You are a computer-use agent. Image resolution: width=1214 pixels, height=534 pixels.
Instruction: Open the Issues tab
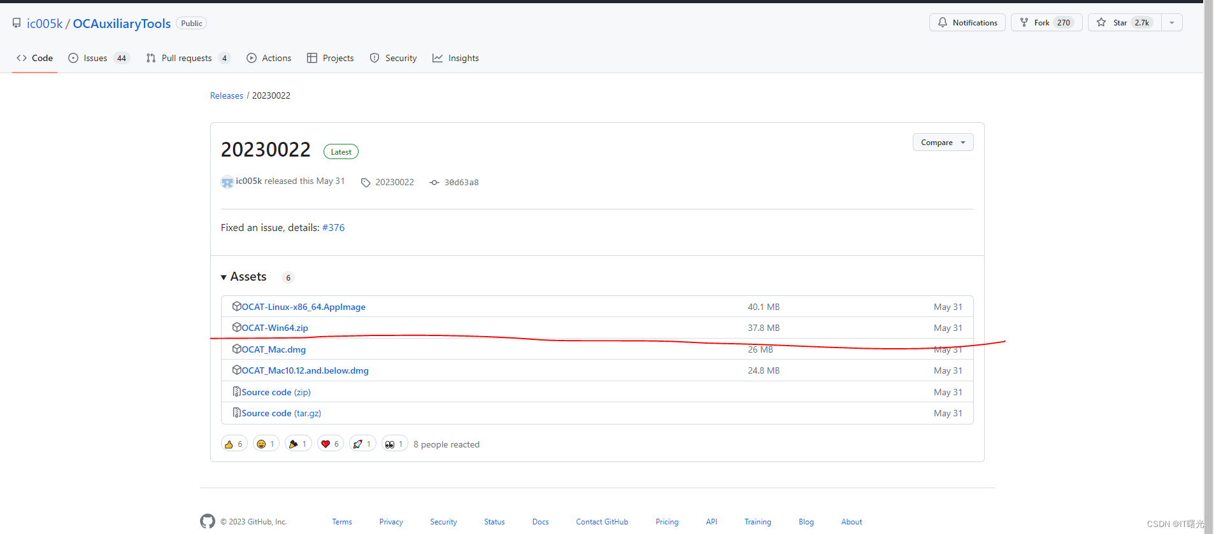(99, 58)
